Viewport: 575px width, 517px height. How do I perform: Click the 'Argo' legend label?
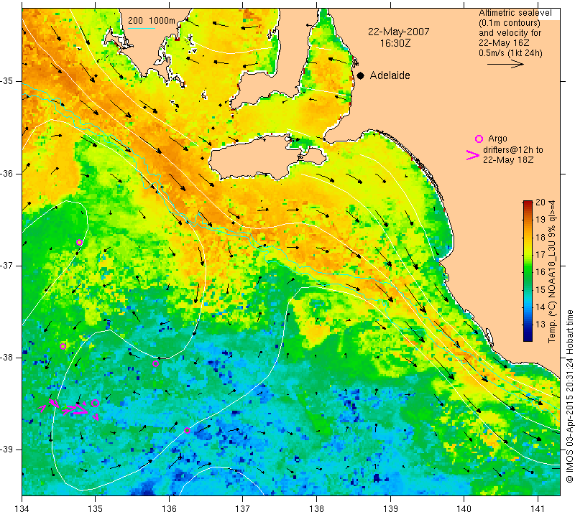(x=497, y=139)
